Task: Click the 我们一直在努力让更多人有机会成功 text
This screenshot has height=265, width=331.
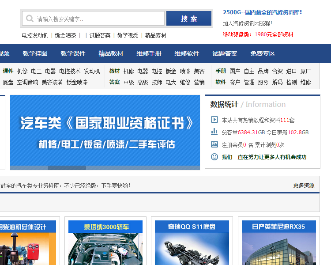Action: (264, 157)
